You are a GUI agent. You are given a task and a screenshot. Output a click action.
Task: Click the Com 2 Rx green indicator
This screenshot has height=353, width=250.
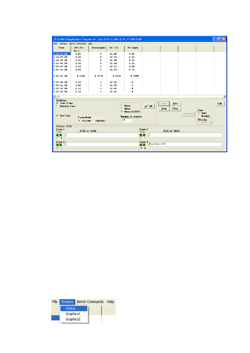(144, 135)
